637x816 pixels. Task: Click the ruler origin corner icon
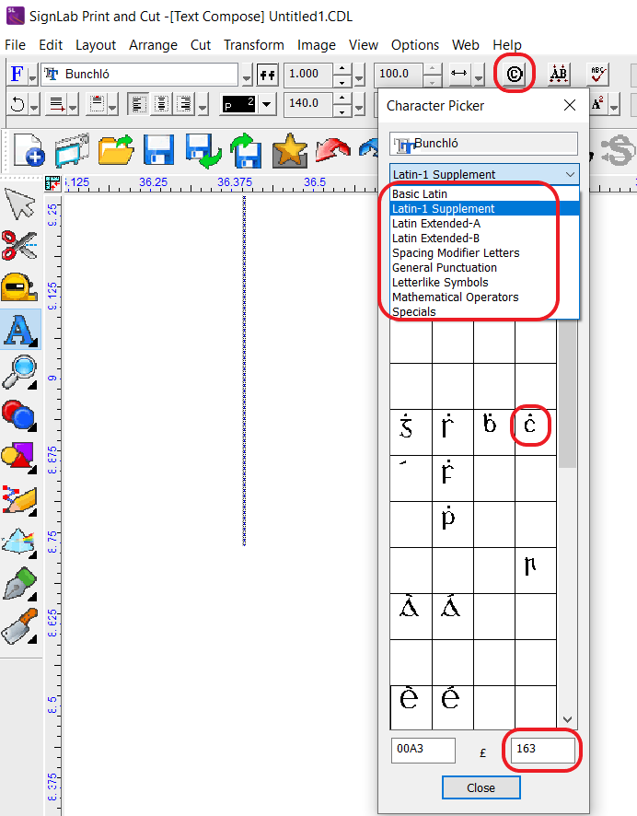click(x=52, y=182)
